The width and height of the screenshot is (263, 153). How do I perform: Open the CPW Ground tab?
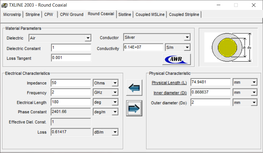(72, 15)
